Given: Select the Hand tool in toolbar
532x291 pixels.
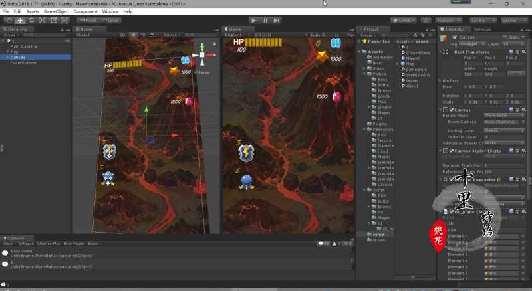Looking at the screenshot, I should pos(9,21).
